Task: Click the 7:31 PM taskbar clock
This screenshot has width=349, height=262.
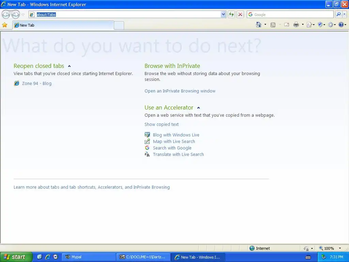Action: [x=336, y=257]
